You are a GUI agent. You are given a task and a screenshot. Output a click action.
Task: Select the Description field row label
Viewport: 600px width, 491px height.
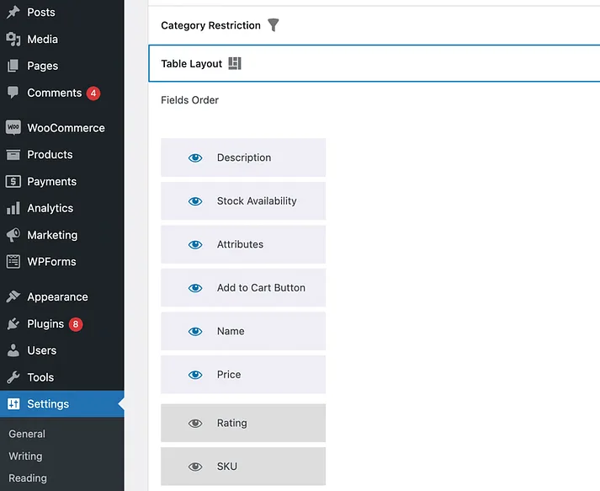(x=244, y=157)
